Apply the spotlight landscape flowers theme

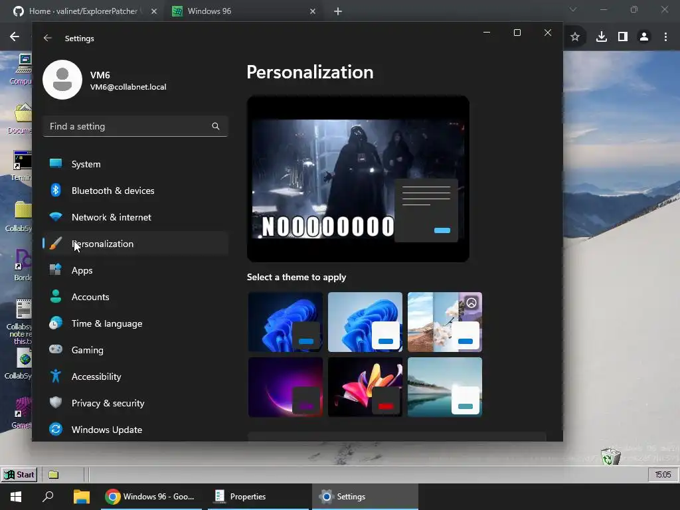pos(445,322)
